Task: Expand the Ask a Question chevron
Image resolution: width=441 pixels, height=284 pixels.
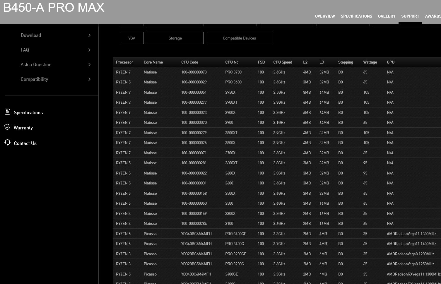Action: [89, 64]
